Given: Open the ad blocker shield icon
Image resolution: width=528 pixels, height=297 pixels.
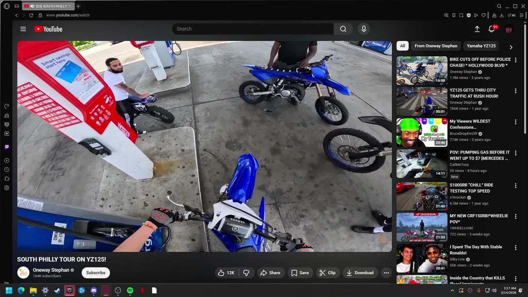Looking at the screenshot, I should click(469, 15).
